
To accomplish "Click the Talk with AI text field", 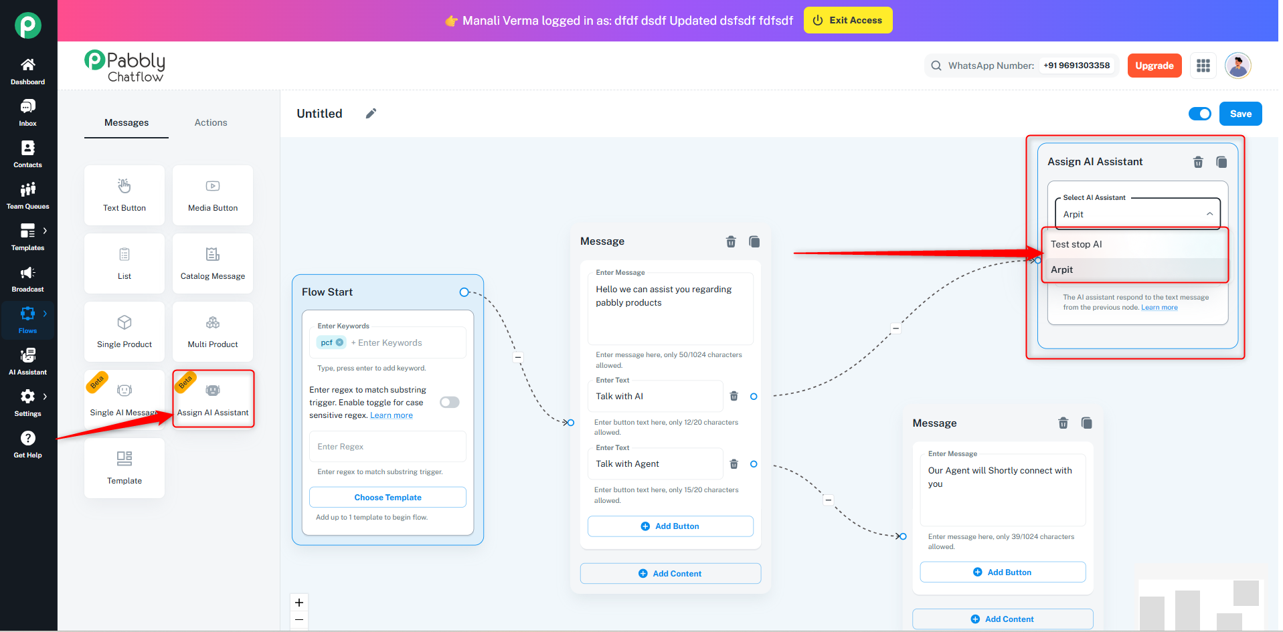I will click(x=655, y=397).
